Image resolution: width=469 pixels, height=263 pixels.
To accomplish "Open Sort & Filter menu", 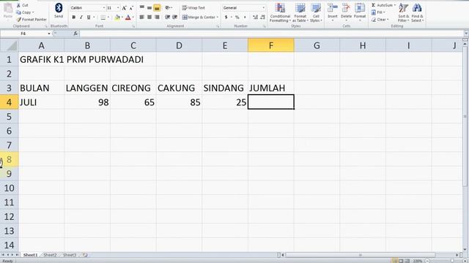I will pyautogui.click(x=403, y=12).
